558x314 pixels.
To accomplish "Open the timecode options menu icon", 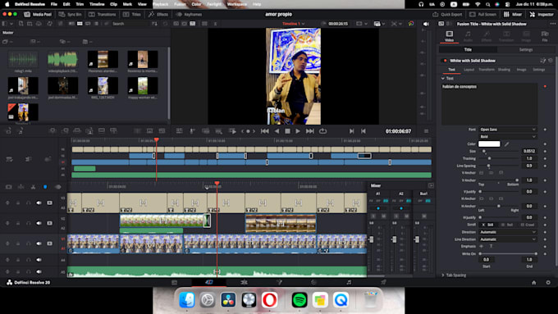I will coord(426,131).
